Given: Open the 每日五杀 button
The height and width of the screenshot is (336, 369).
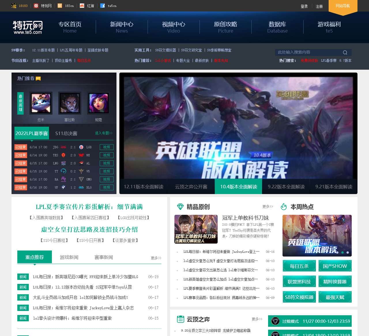Looking at the screenshot, I should (299, 266).
